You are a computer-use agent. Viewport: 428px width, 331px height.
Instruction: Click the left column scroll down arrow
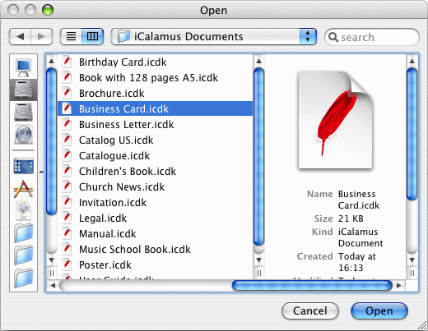[51, 260]
